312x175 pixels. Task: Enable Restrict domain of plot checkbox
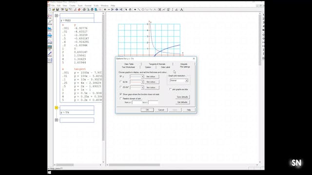(120, 98)
